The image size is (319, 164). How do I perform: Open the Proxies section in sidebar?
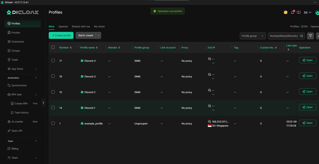click(x=16, y=32)
